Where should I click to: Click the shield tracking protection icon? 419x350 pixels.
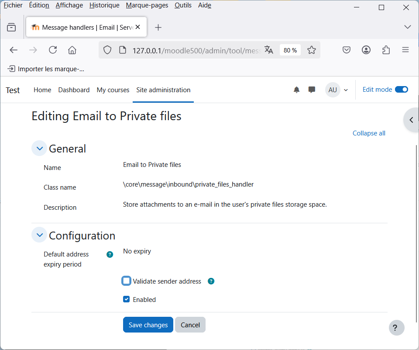click(107, 50)
